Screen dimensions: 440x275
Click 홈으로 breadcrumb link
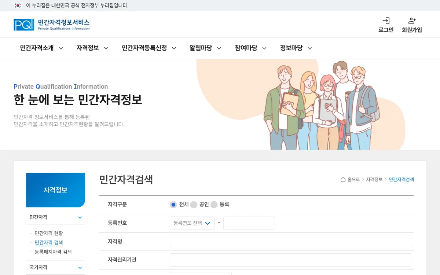[353, 179]
